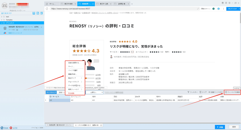This screenshot has width=241, height=130.
Task: Open the help question mark icon
Action: point(226,3)
